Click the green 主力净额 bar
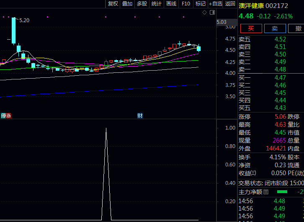This screenshot has height=222, width=304. 282,192
